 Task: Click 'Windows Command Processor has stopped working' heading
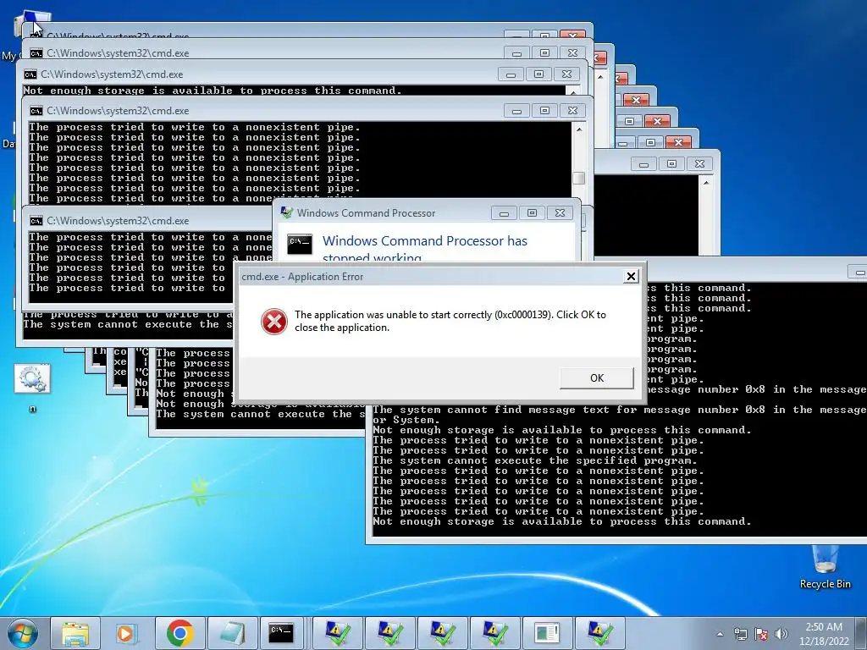pos(425,249)
